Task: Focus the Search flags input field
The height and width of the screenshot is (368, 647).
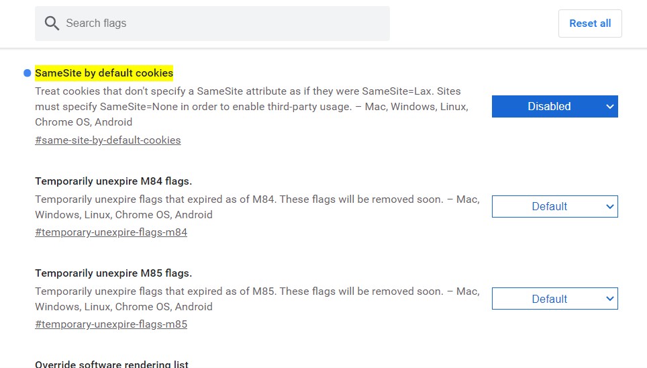Action: pyautogui.click(x=212, y=24)
